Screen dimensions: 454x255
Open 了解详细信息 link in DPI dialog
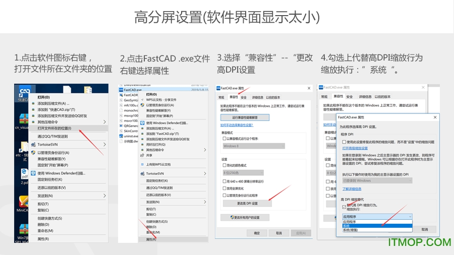352,189
